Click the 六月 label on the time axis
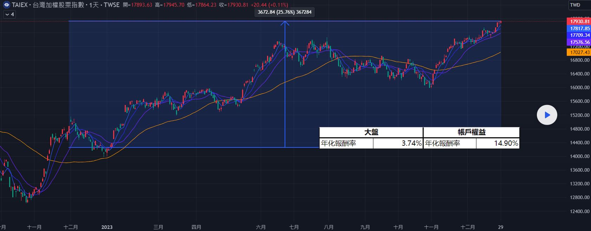The image size is (591, 231). (x=261, y=227)
